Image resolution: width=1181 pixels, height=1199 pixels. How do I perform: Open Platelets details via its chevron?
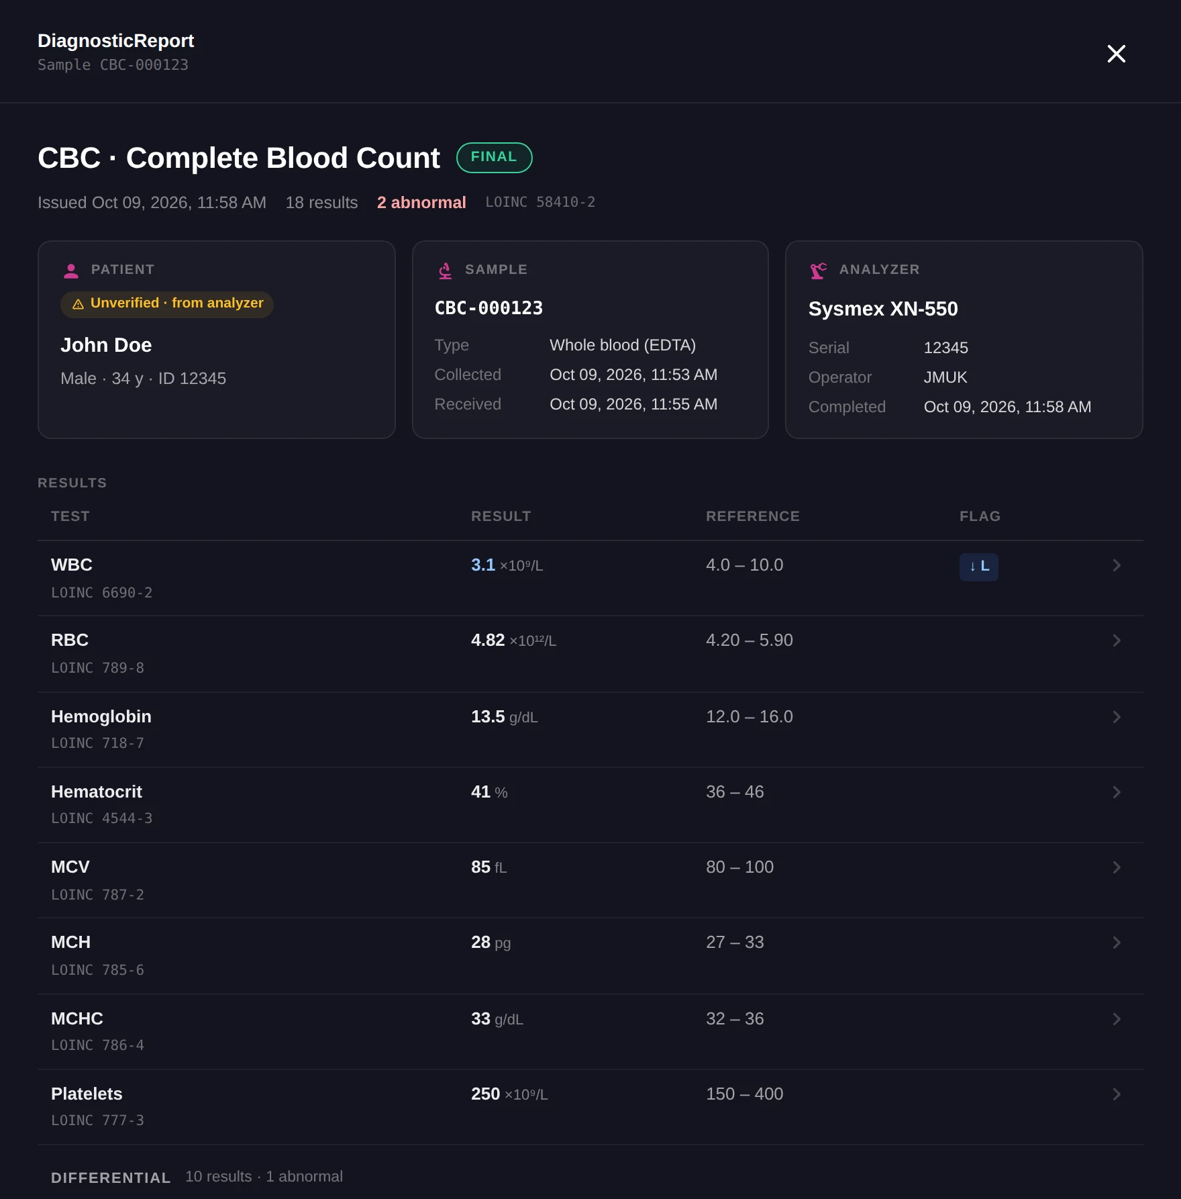pos(1117,1094)
